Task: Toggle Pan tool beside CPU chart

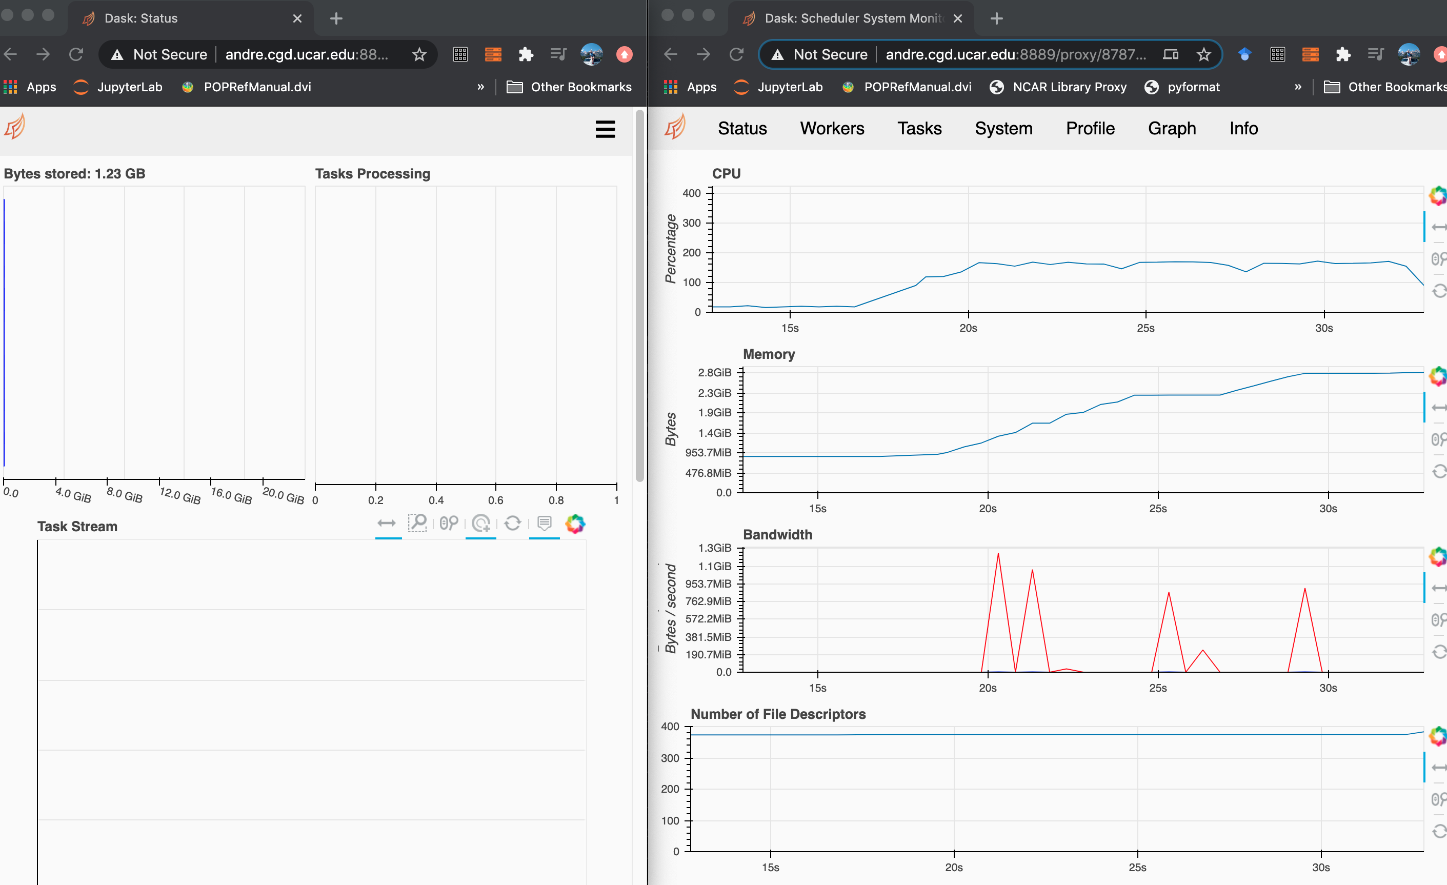Action: (x=1438, y=227)
